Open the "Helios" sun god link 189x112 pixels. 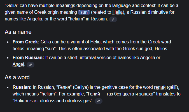pyautogui.click(x=161, y=49)
